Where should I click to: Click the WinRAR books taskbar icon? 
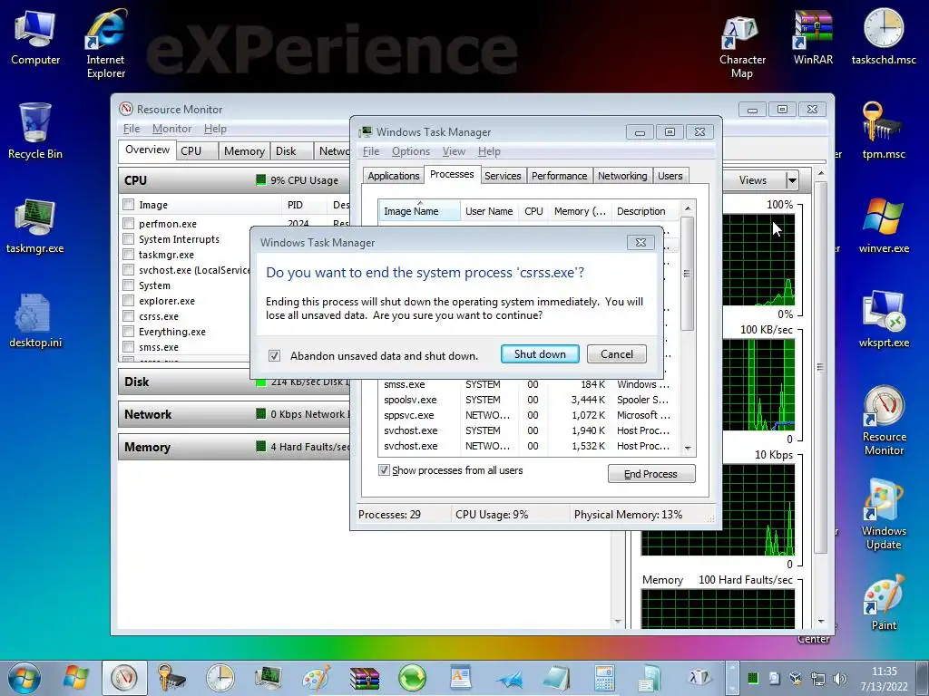tap(365, 678)
